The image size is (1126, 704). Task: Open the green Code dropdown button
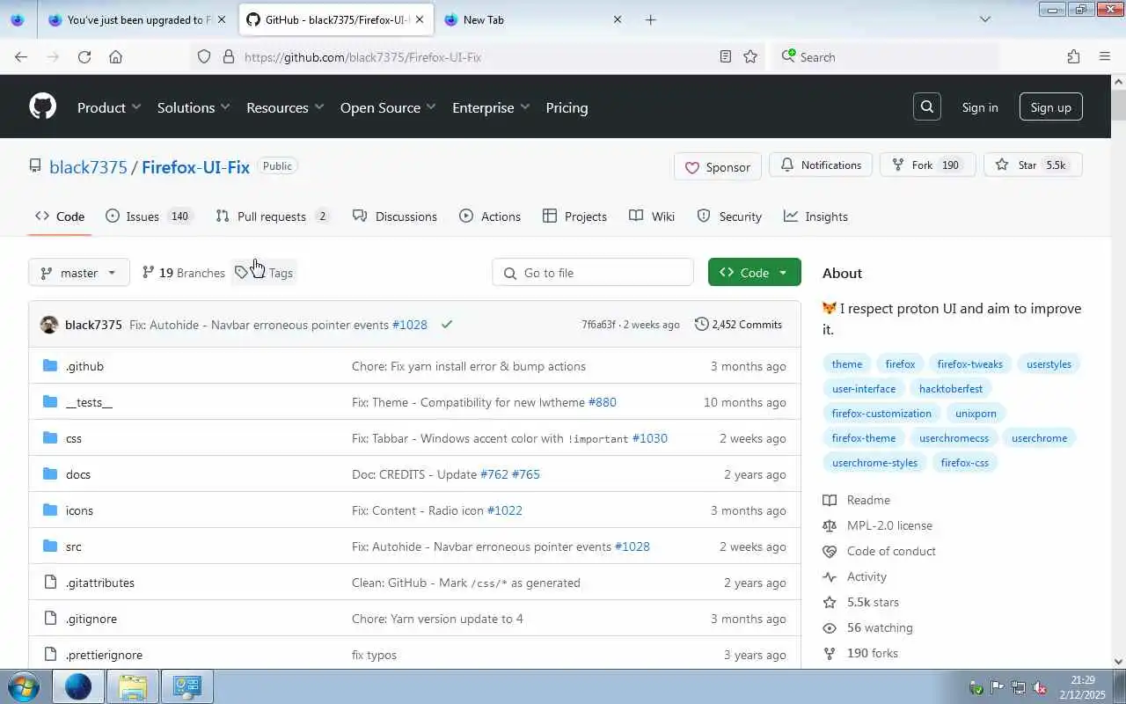pyautogui.click(x=754, y=273)
